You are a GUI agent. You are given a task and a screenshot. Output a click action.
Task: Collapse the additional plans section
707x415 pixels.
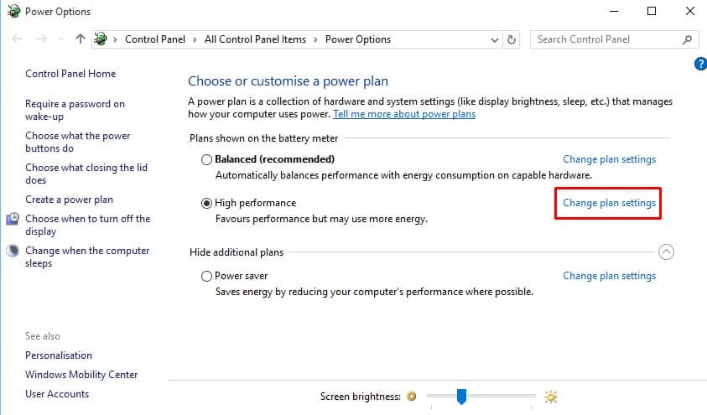666,252
